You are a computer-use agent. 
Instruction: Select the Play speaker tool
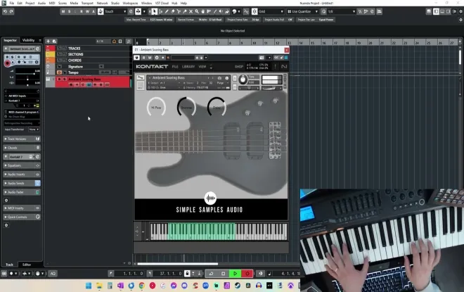coord(221,11)
